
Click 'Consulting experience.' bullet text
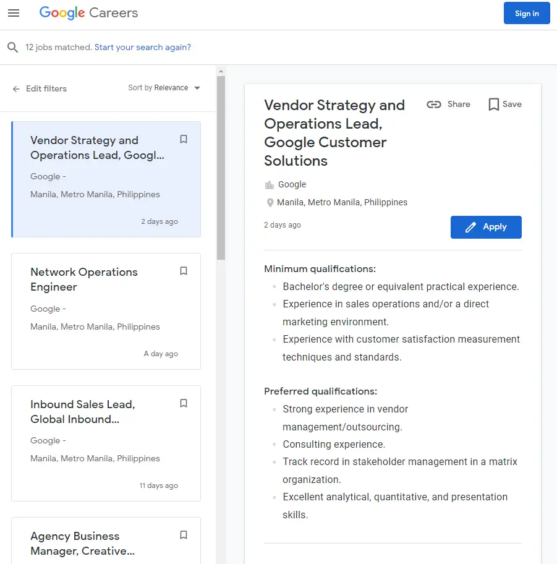(x=334, y=445)
